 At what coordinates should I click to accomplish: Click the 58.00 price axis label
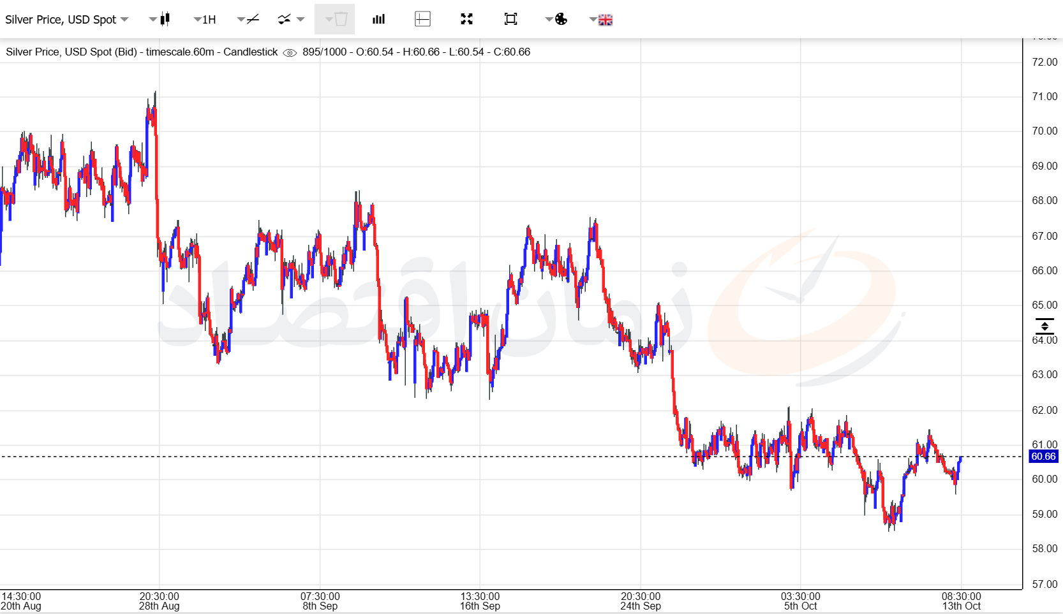point(1044,548)
